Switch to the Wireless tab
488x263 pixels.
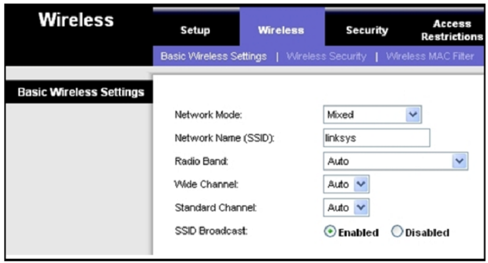281,30
